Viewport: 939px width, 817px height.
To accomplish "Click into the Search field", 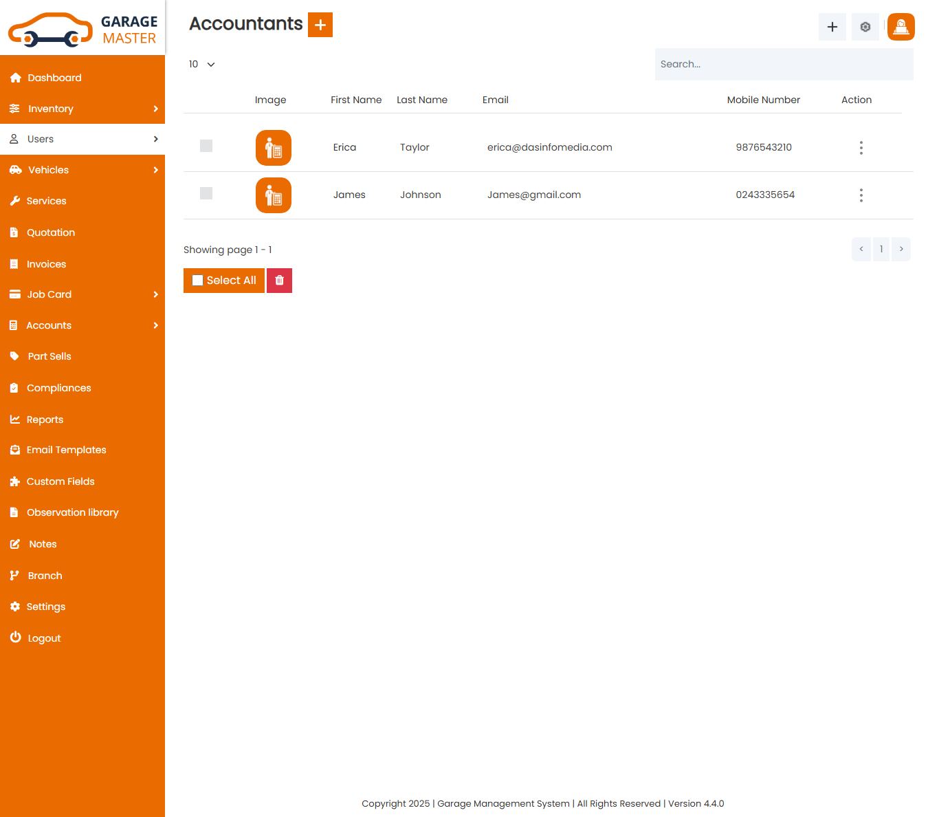I will click(784, 64).
